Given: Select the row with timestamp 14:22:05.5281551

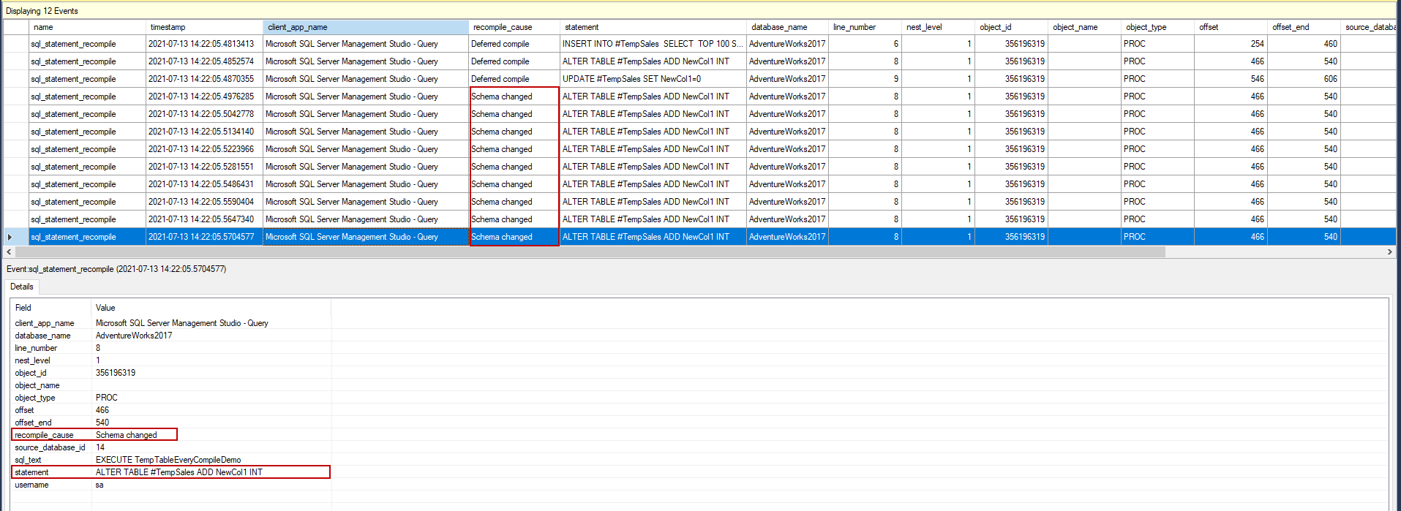Looking at the screenshot, I should (699, 167).
